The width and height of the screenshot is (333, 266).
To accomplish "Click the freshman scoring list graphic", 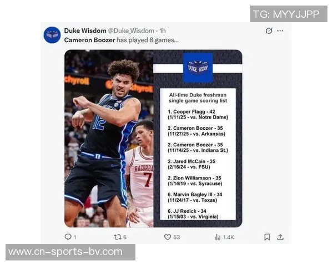I will click(x=198, y=154).
